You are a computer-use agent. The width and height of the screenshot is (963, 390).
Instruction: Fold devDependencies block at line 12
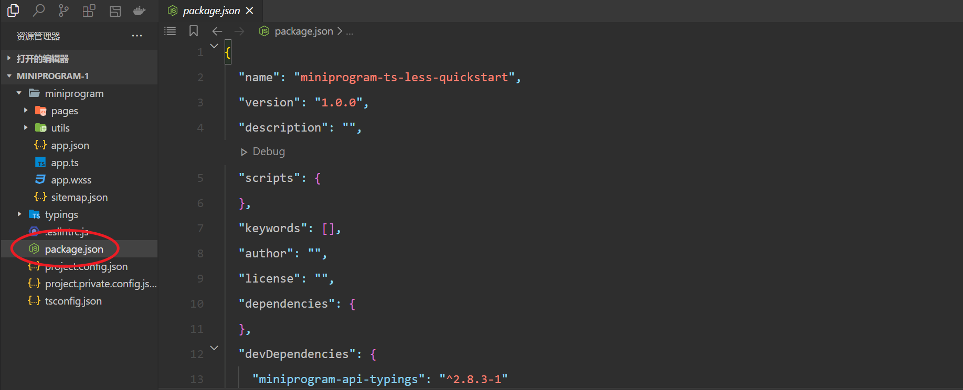(x=214, y=348)
